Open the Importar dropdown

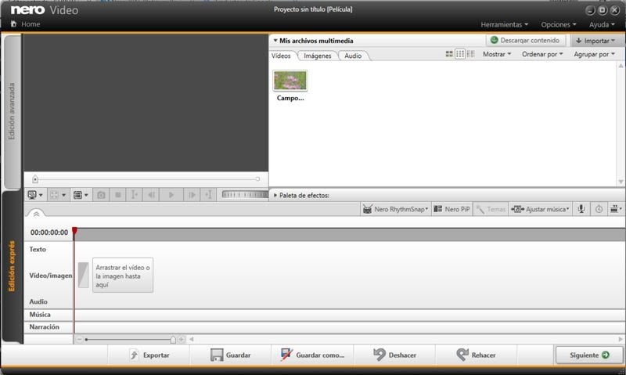(x=595, y=41)
